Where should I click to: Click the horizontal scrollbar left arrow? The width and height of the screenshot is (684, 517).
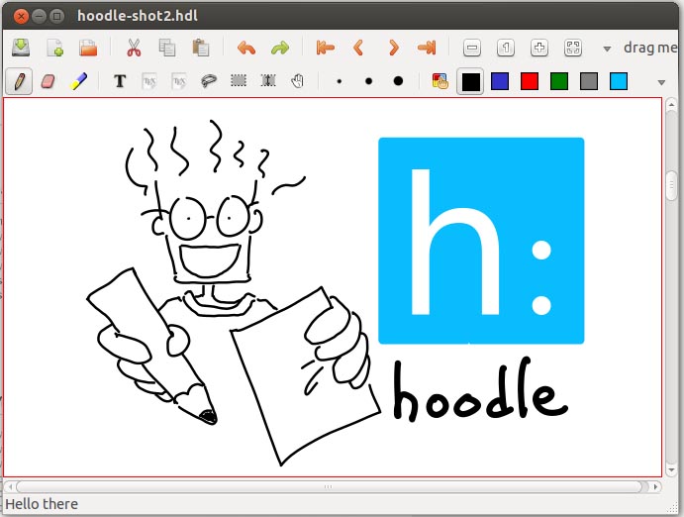[x=10, y=486]
